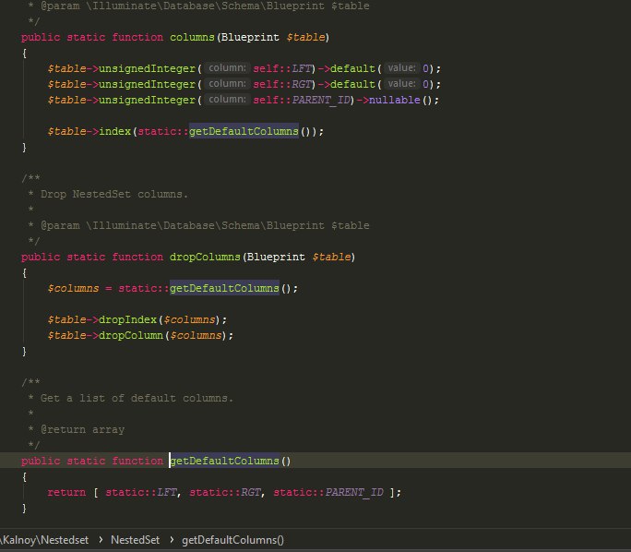The image size is (631, 552).
Task: Click the dropColumns function name
Action: point(205,257)
